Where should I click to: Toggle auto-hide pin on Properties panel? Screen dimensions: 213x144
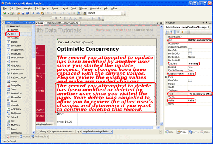(x=206, y=23)
